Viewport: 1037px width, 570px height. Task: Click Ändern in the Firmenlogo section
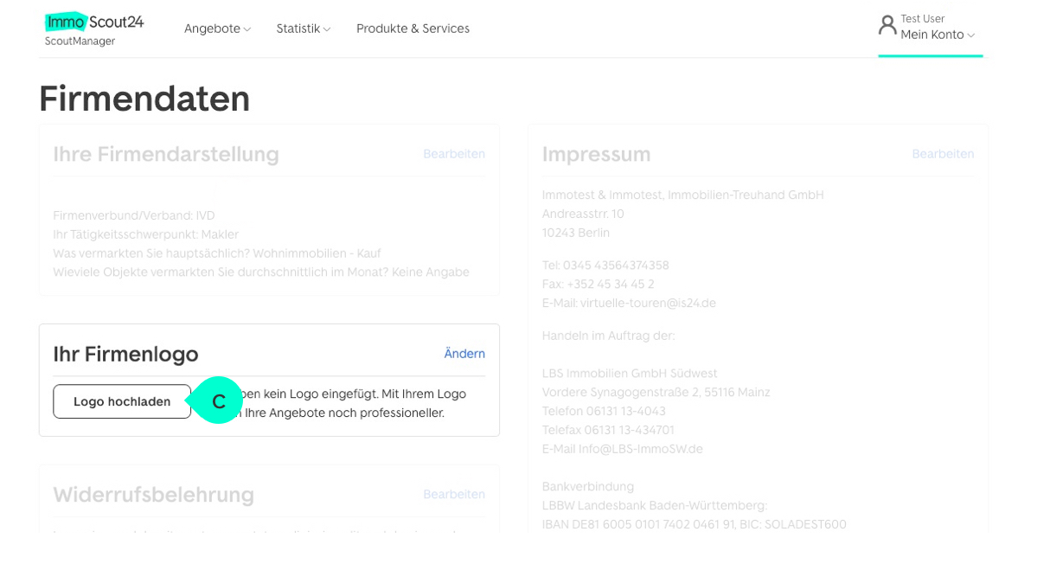coord(464,354)
